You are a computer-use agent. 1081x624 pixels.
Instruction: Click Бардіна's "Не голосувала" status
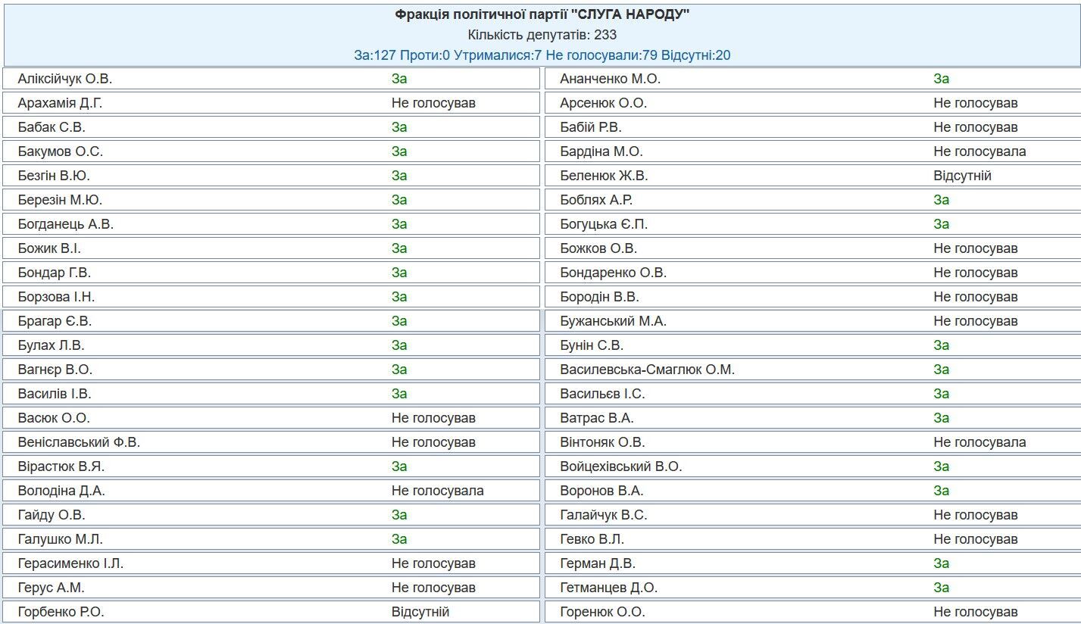point(980,151)
